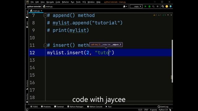198x111 pixels.
Task: Open the Run menu
Action: click(x=72, y=2)
